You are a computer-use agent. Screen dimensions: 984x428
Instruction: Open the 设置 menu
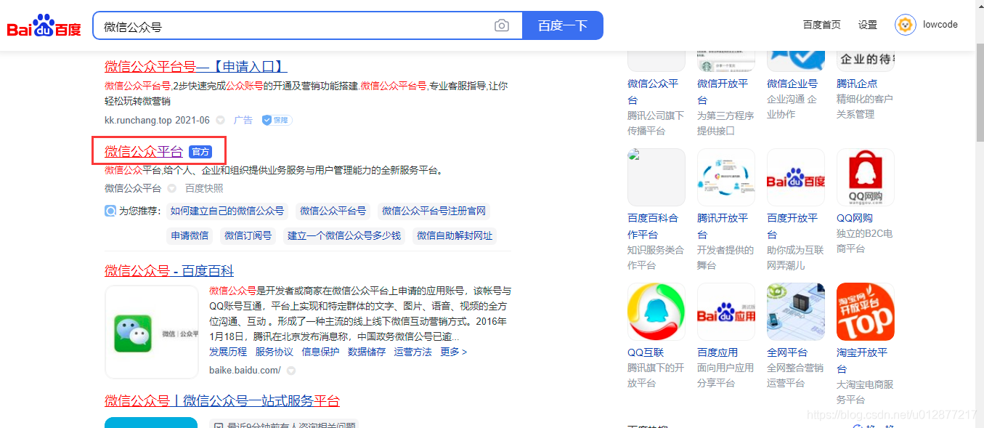click(866, 24)
